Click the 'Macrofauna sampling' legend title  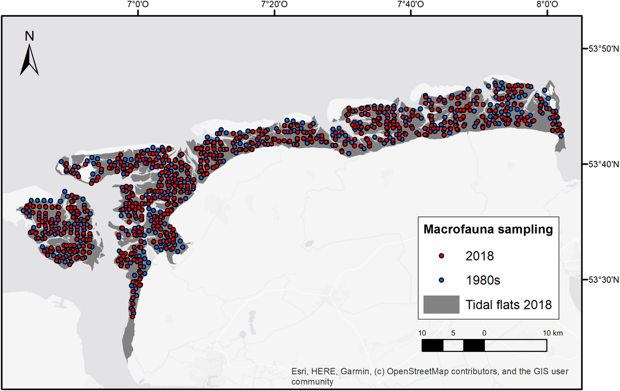(488, 230)
